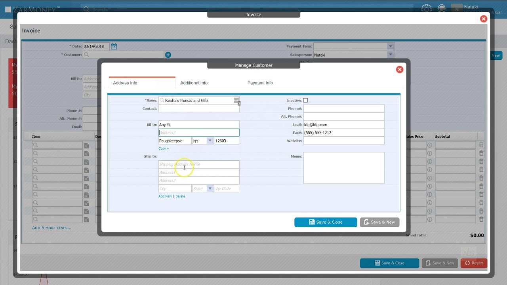Click the ellipsis icon in Name field
The width and height of the screenshot is (507, 285).
[236, 100]
